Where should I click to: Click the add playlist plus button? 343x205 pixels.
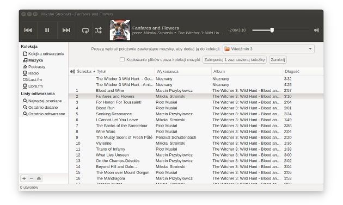tap(24, 178)
